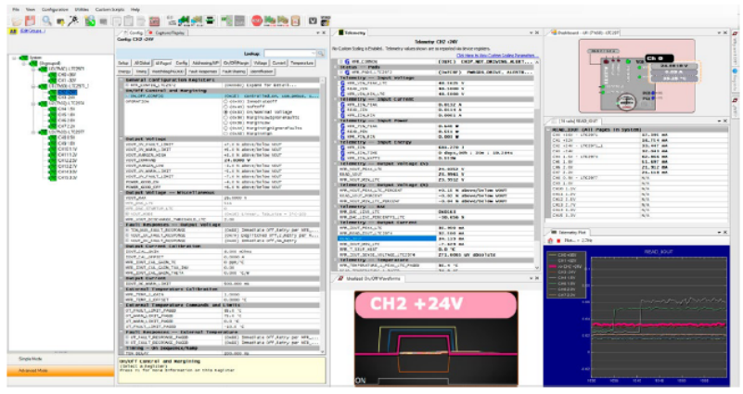This screenshot has height=394, width=743.
Task: Select CH4 1.5V in the system tree
Action: click(x=66, y=108)
